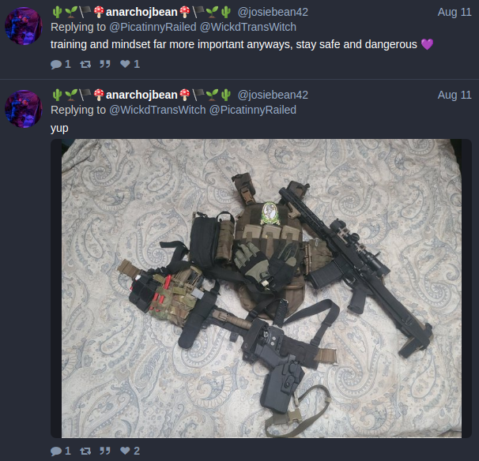Click Aug 11 timestamp of second tweet
479x461 pixels.
(x=454, y=95)
